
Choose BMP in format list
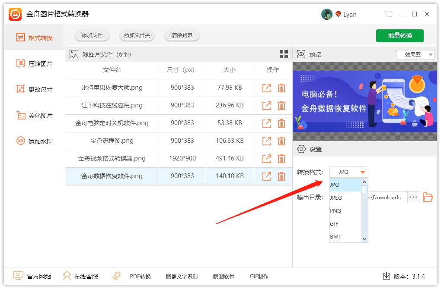click(345, 236)
